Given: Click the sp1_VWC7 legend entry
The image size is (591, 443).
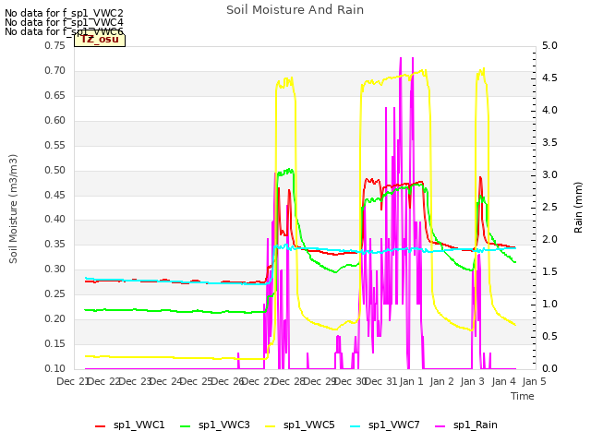Looking at the screenshot, I should (x=385, y=425).
